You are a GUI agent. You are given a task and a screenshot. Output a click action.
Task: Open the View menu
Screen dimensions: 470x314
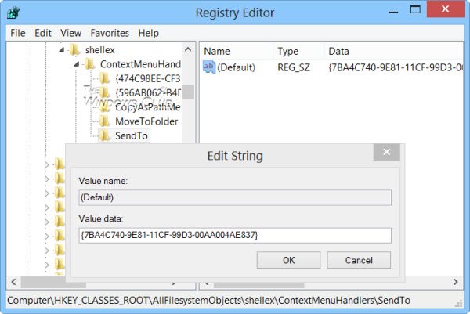tap(70, 33)
